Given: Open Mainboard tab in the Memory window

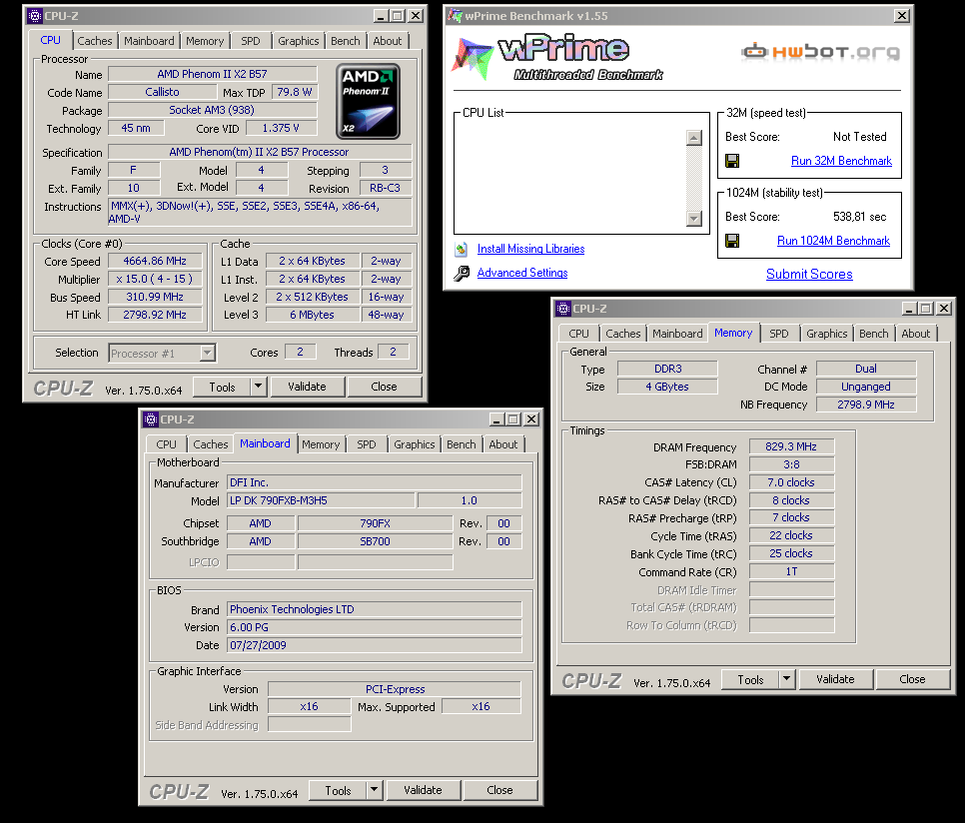Looking at the screenshot, I should [x=677, y=334].
